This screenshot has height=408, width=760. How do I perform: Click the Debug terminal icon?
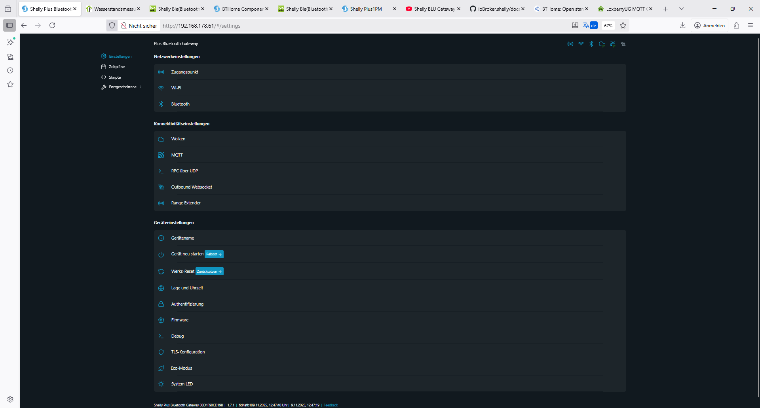pos(161,336)
